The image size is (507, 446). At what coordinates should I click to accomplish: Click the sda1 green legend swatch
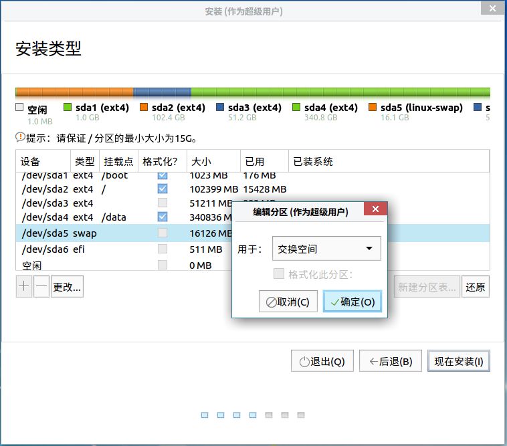pos(68,107)
